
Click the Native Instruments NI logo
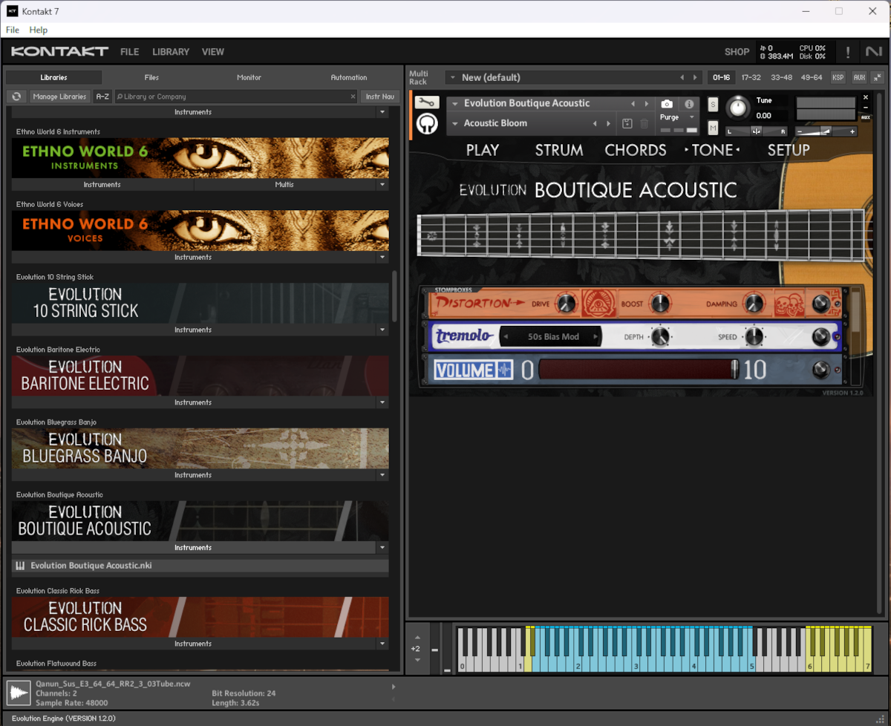[x=873, y=52]
